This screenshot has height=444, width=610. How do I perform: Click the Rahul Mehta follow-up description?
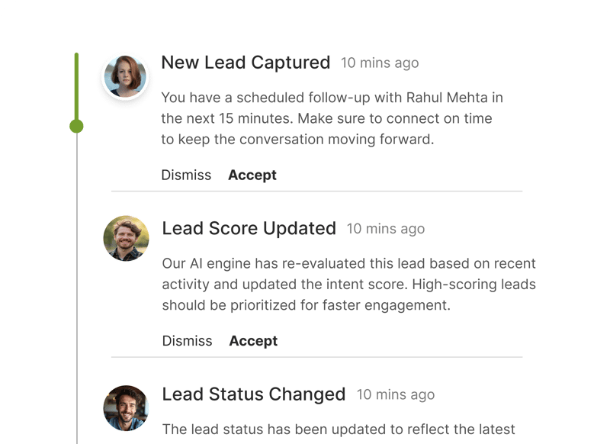(332, 118)
